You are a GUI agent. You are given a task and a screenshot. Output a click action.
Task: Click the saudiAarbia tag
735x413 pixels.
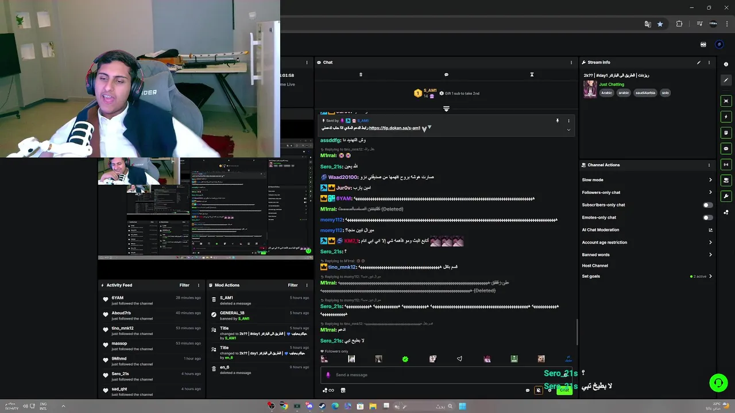[x=645, y=93]
